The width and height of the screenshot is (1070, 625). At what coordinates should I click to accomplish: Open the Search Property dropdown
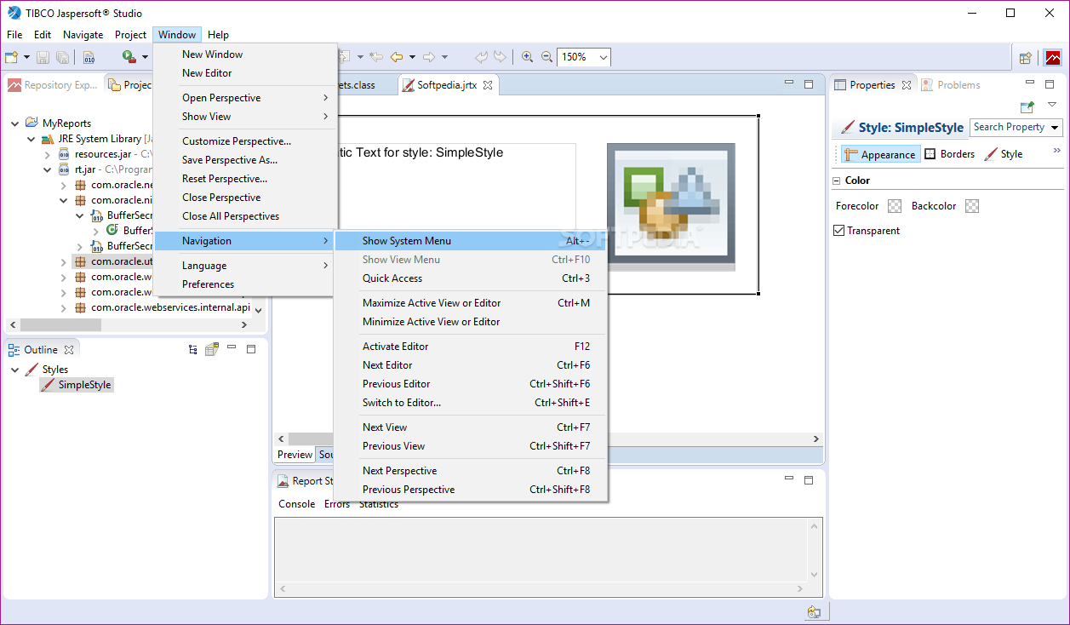[1056, 128]
